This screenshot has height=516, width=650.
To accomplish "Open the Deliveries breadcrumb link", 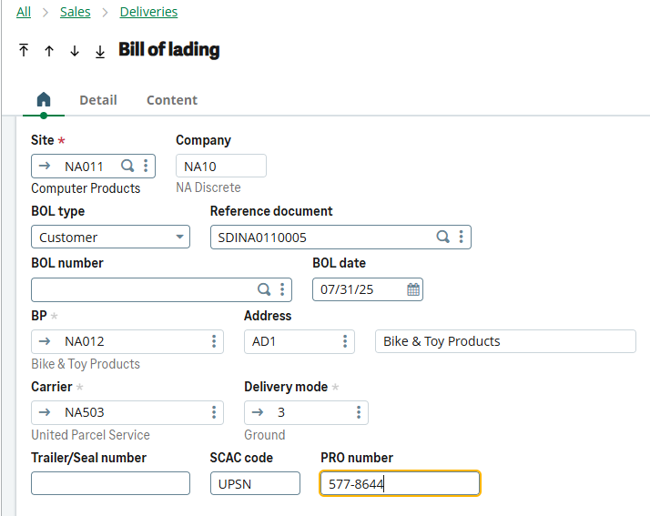I will pos(148,12).
